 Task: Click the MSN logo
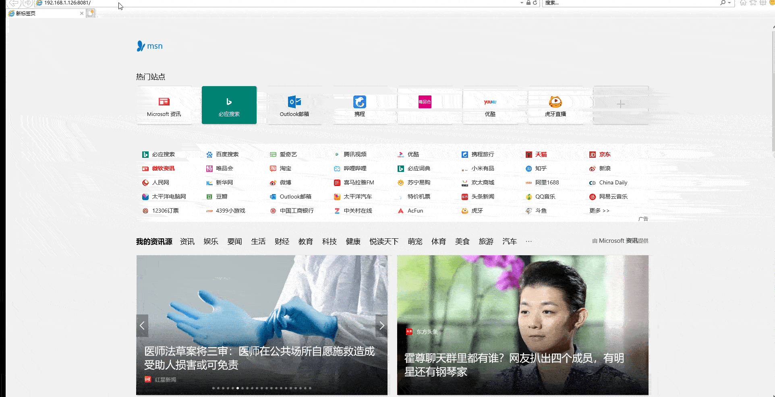pyautogui.click(x=149, y=45)
